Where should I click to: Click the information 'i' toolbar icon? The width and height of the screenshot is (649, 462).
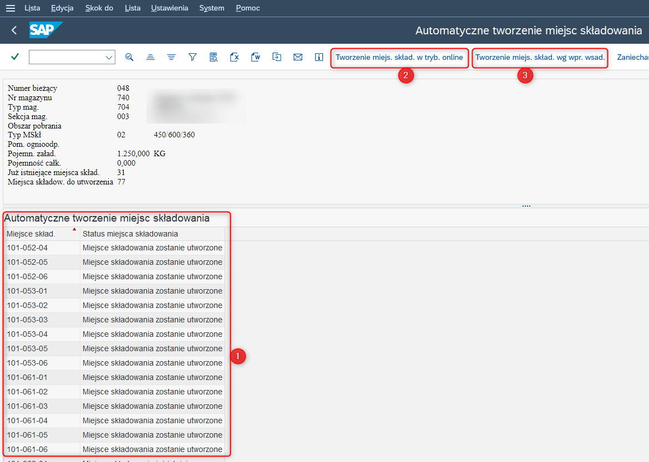point(319,57)
